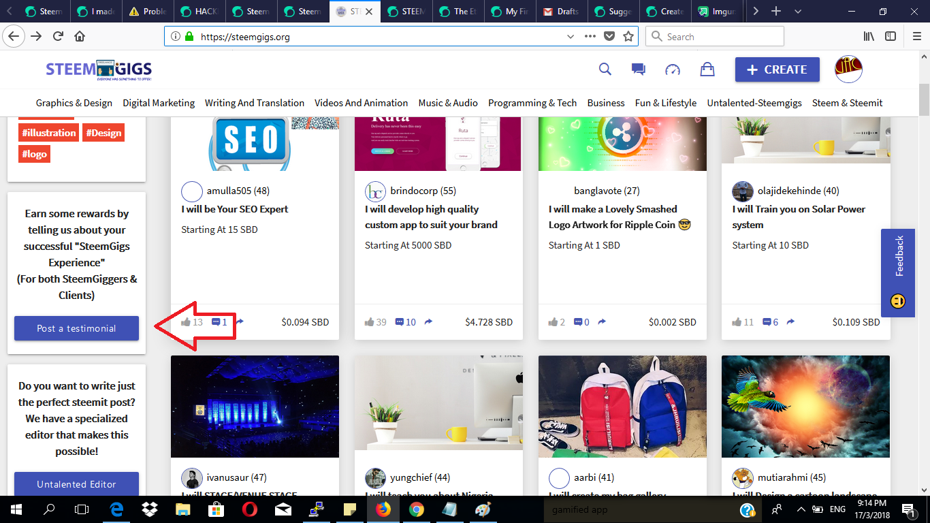930x523 pixels.
Task: Toggle the Firefox sidebar icon
Action: [x=891, y=37]
